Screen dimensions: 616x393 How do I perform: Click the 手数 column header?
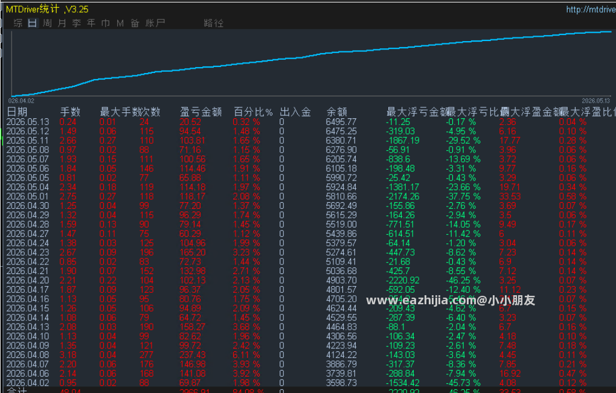click(x=70, y=112)
